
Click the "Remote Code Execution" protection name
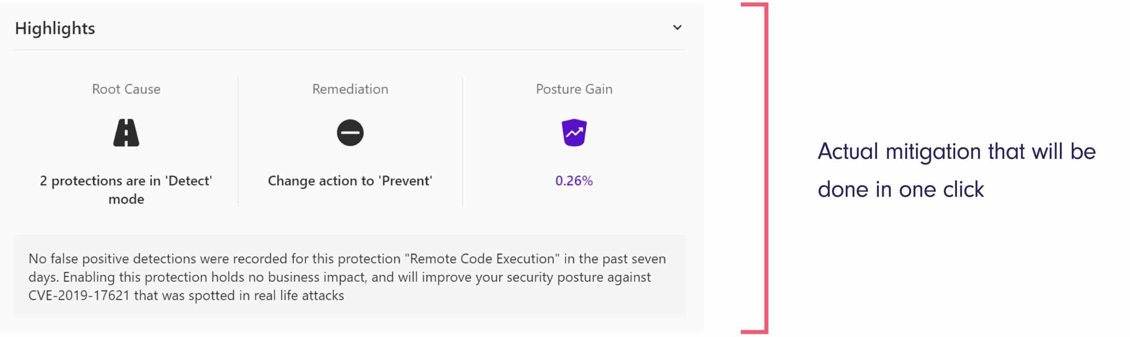point(479,259)
